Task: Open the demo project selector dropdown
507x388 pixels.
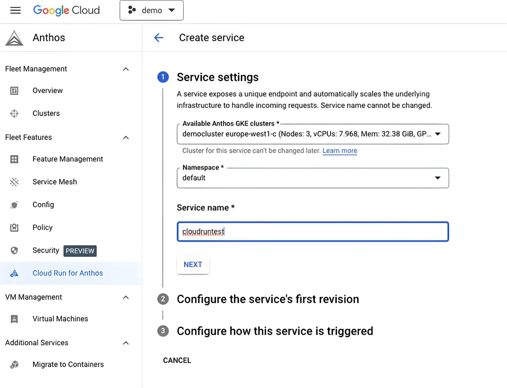Action: [x=152, y=10]
